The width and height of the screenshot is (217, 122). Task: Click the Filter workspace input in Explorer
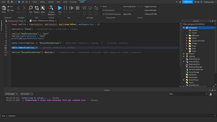(198, 24)
